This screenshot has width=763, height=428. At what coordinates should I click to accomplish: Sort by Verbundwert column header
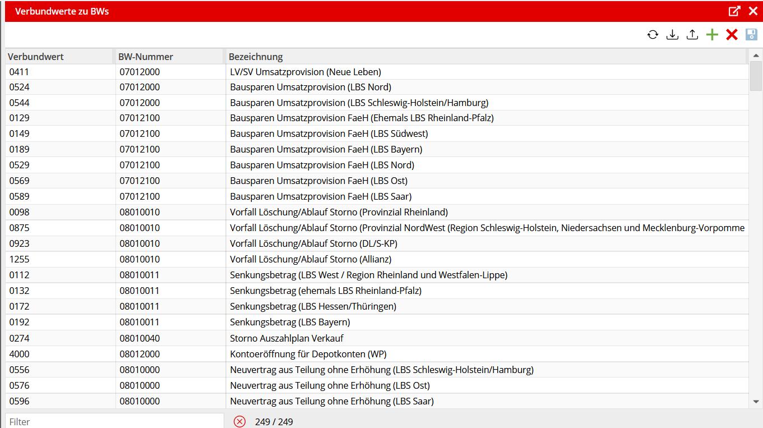59,57
